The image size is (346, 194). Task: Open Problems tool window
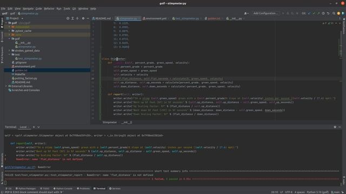[83, 189]
